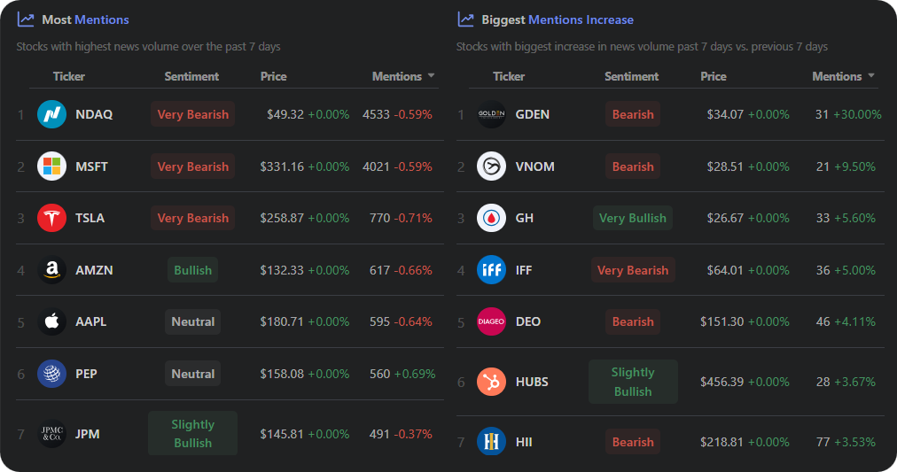Click the Neutral badge for PEP
Viewport: 897px width, 472px height.
coord(193,374)
